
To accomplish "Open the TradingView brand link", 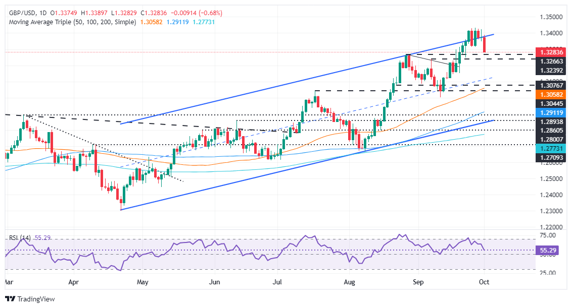I will [x=30, y=299].
